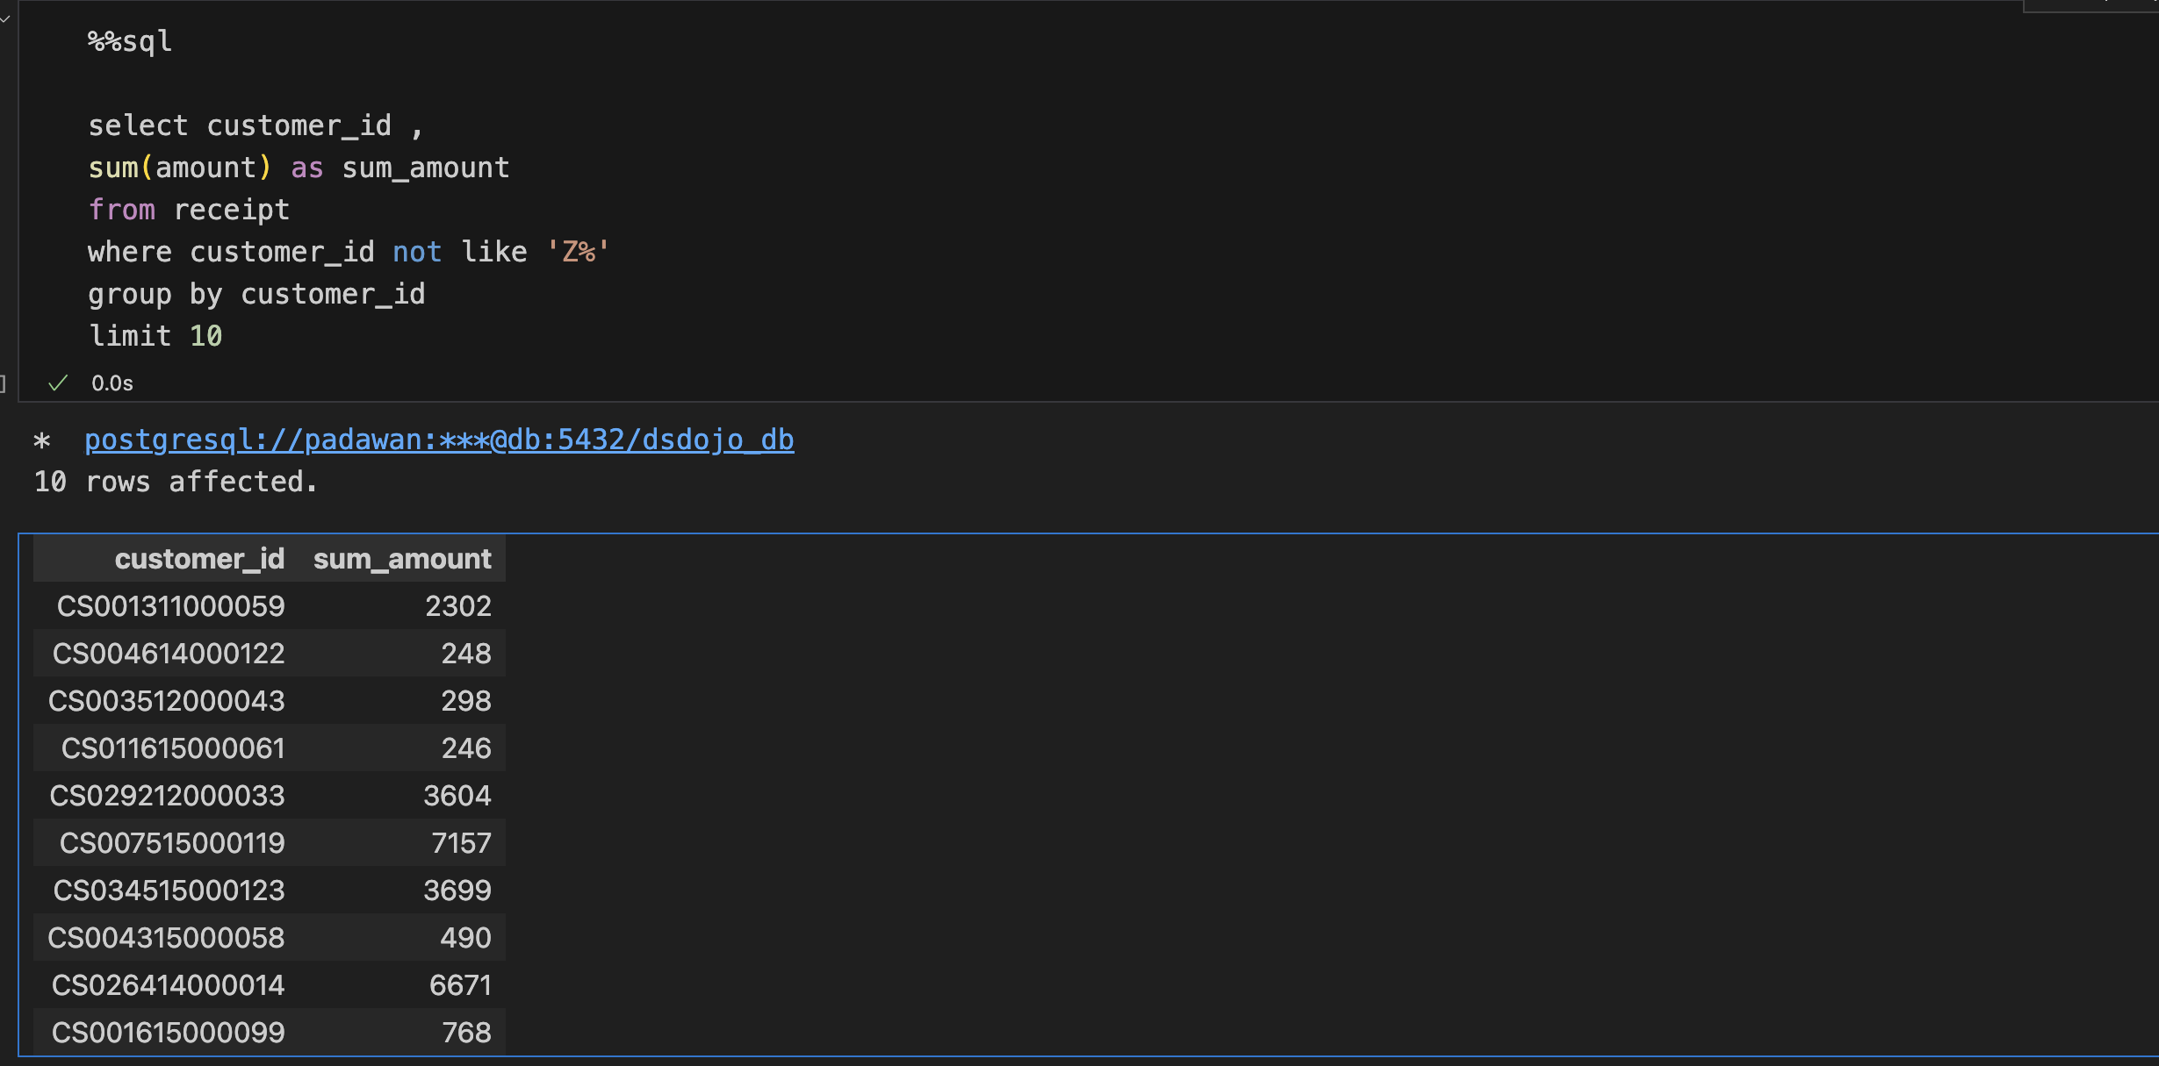Screen dimensions: 2159x1066
Task: Open the postgresql dsdojo_db connection link
Action: 439,440
